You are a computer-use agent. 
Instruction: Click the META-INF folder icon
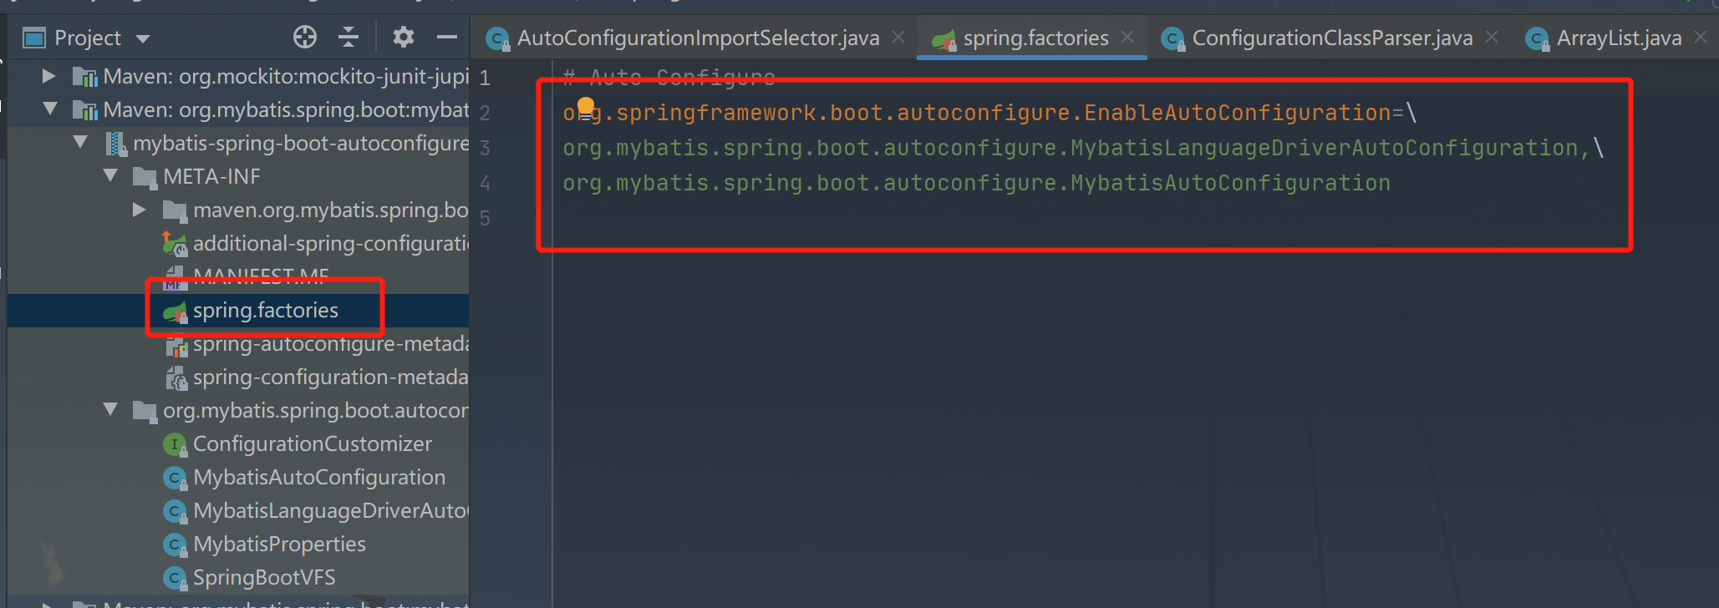[145, 177]
